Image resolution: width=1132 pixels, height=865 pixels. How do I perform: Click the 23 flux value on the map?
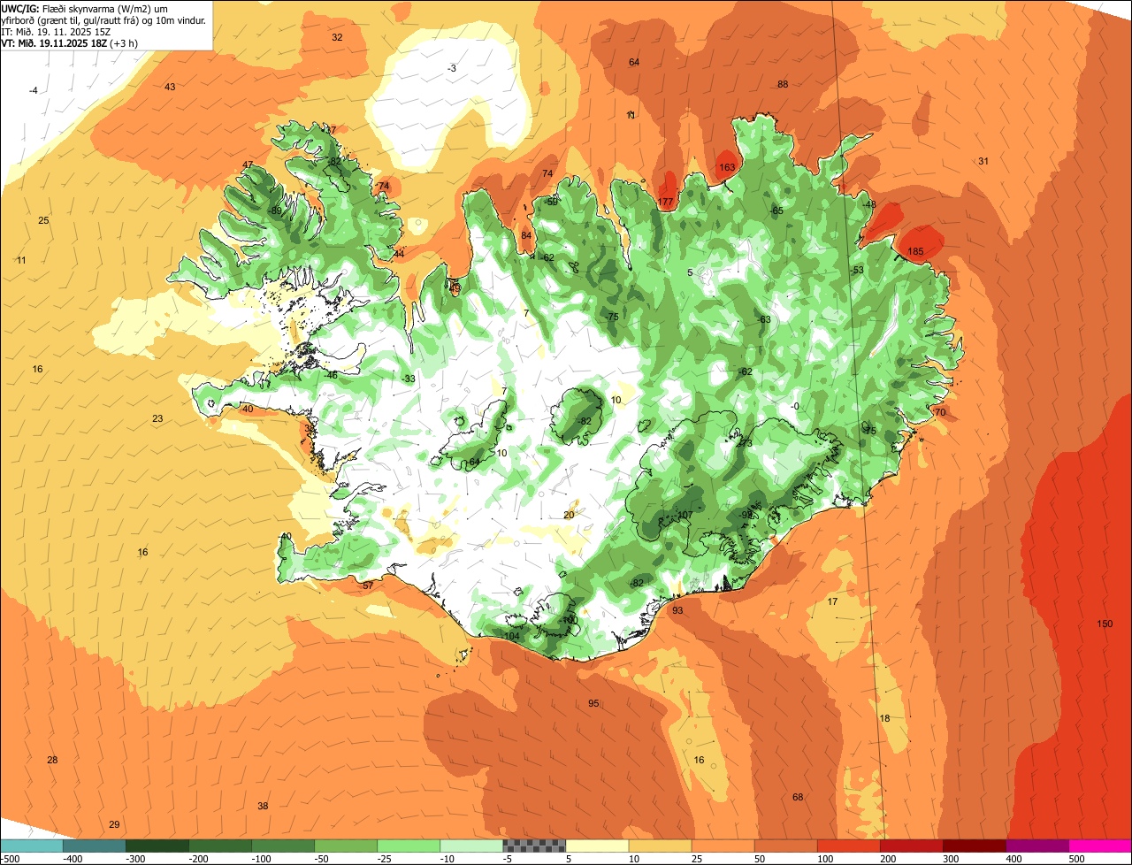coord(157,419)
